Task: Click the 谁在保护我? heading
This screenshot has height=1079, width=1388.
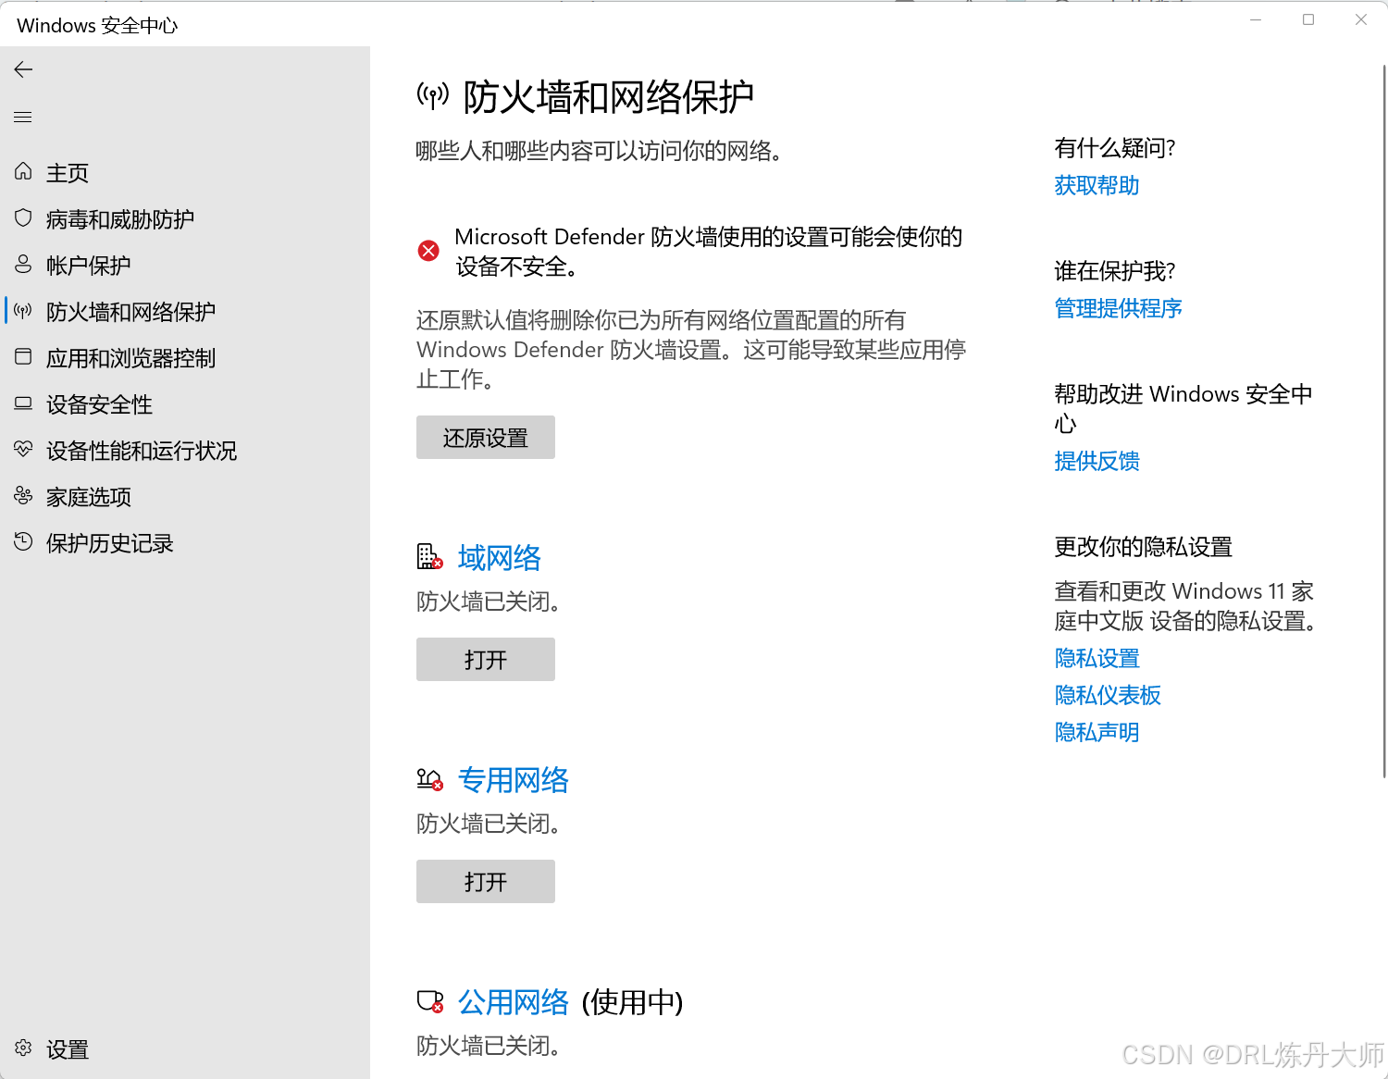Action: (x=1114, y=271)
